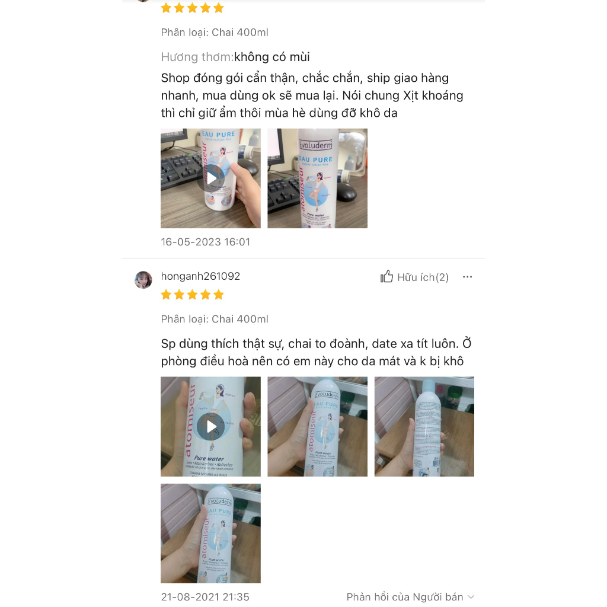
Task: Mark honganh261092's review as helpful with thumbs-up
Action: 386,277
